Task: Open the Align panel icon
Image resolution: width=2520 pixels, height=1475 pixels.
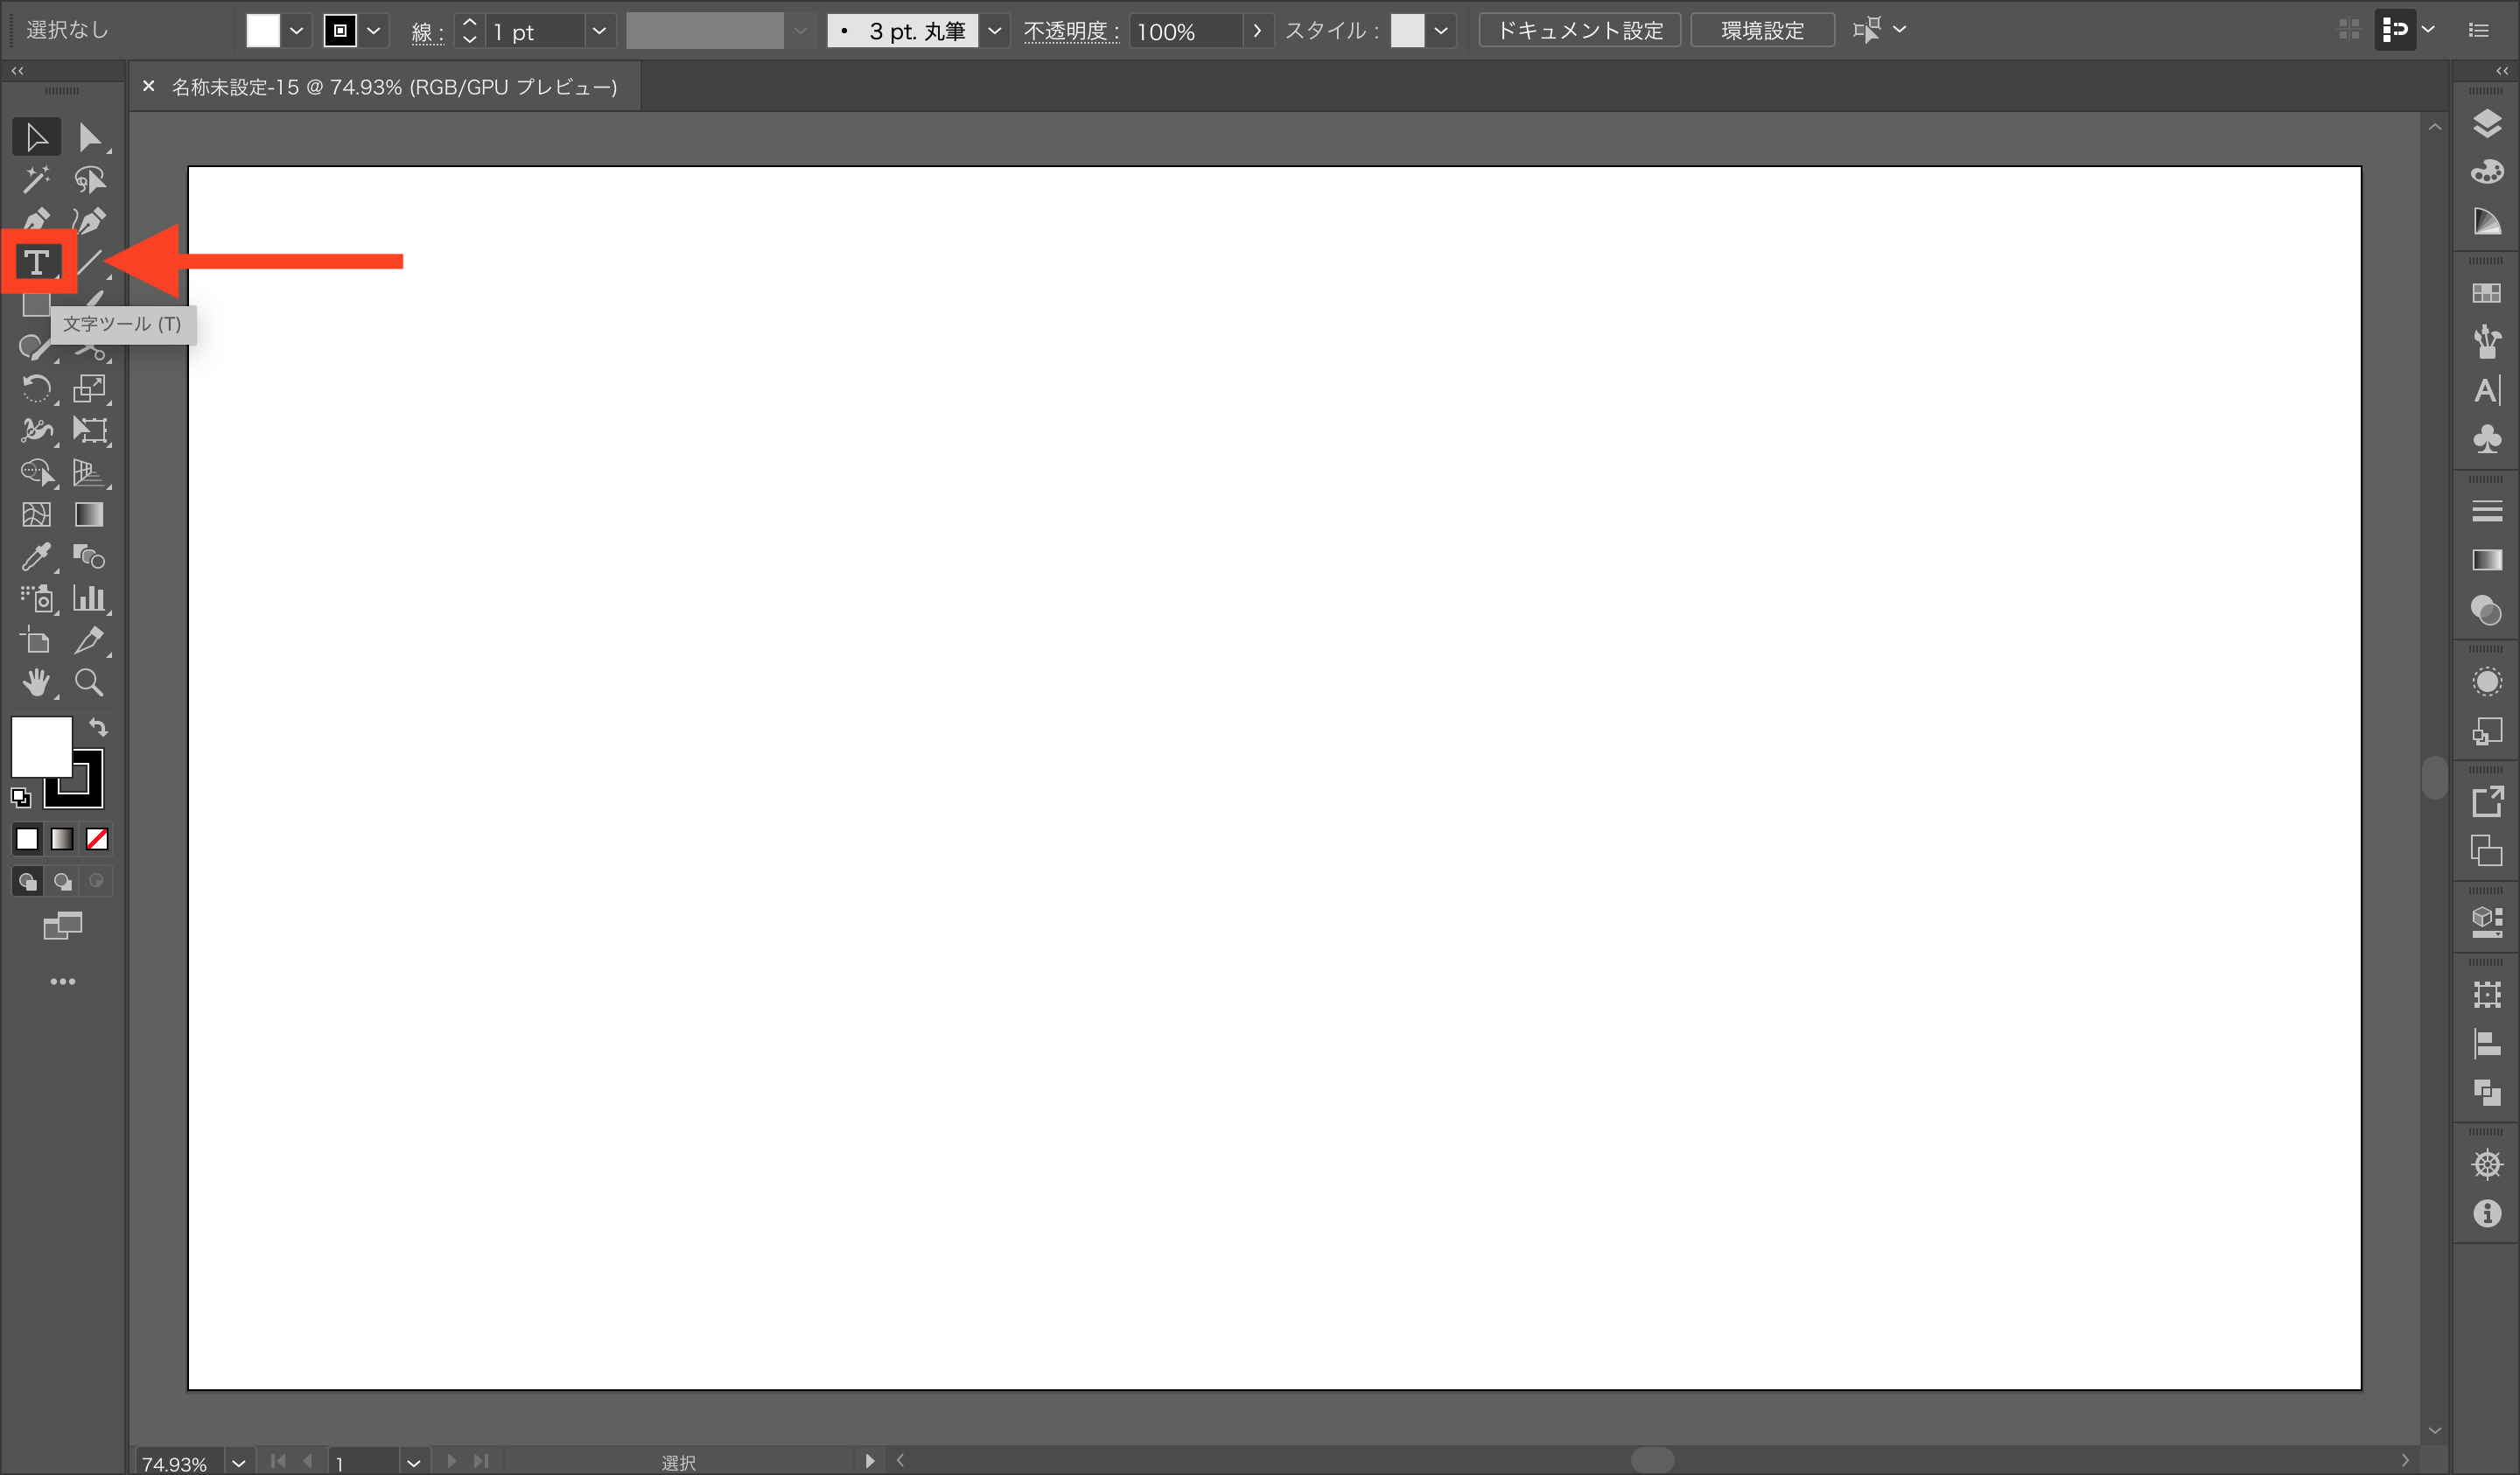Action: 2486,1043
